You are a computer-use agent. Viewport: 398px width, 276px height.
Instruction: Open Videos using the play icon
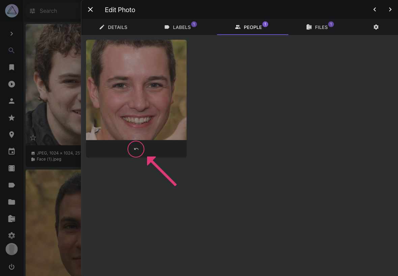click(11, 84)
